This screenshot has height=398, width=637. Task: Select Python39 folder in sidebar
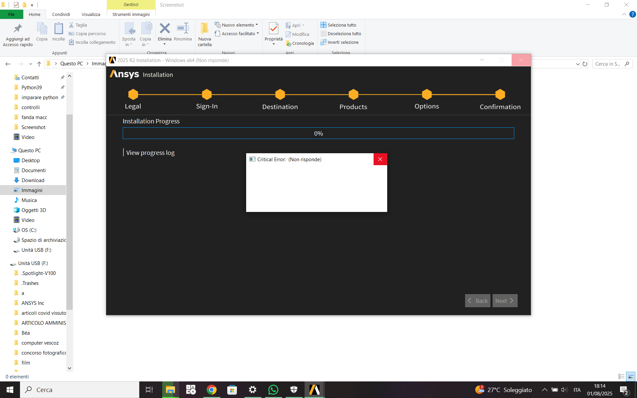(x=32, y=87)
